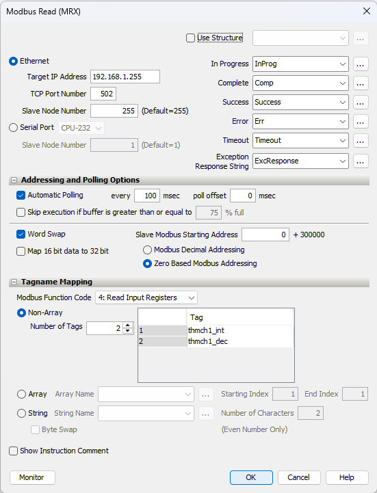Screen dimensions: 377x493
Task: Select the String radio button
Action: click(21, 414)
